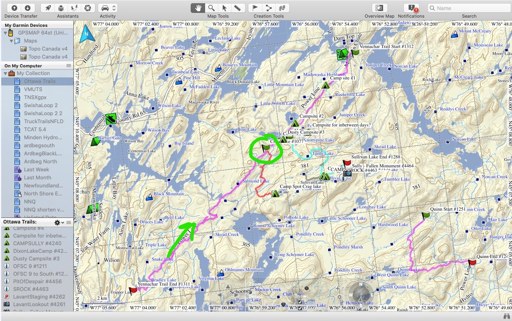
Task: Collapse the GPSMAP 64st device tree
Action: pos(5,33)
